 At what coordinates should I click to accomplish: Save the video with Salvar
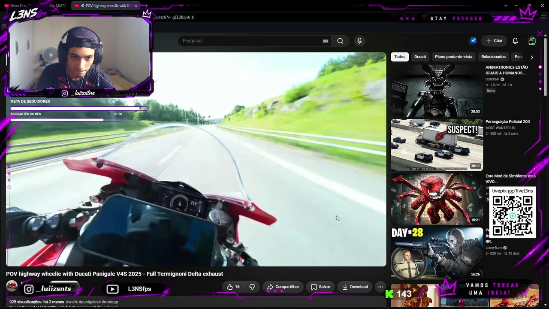tap(320, 287)
